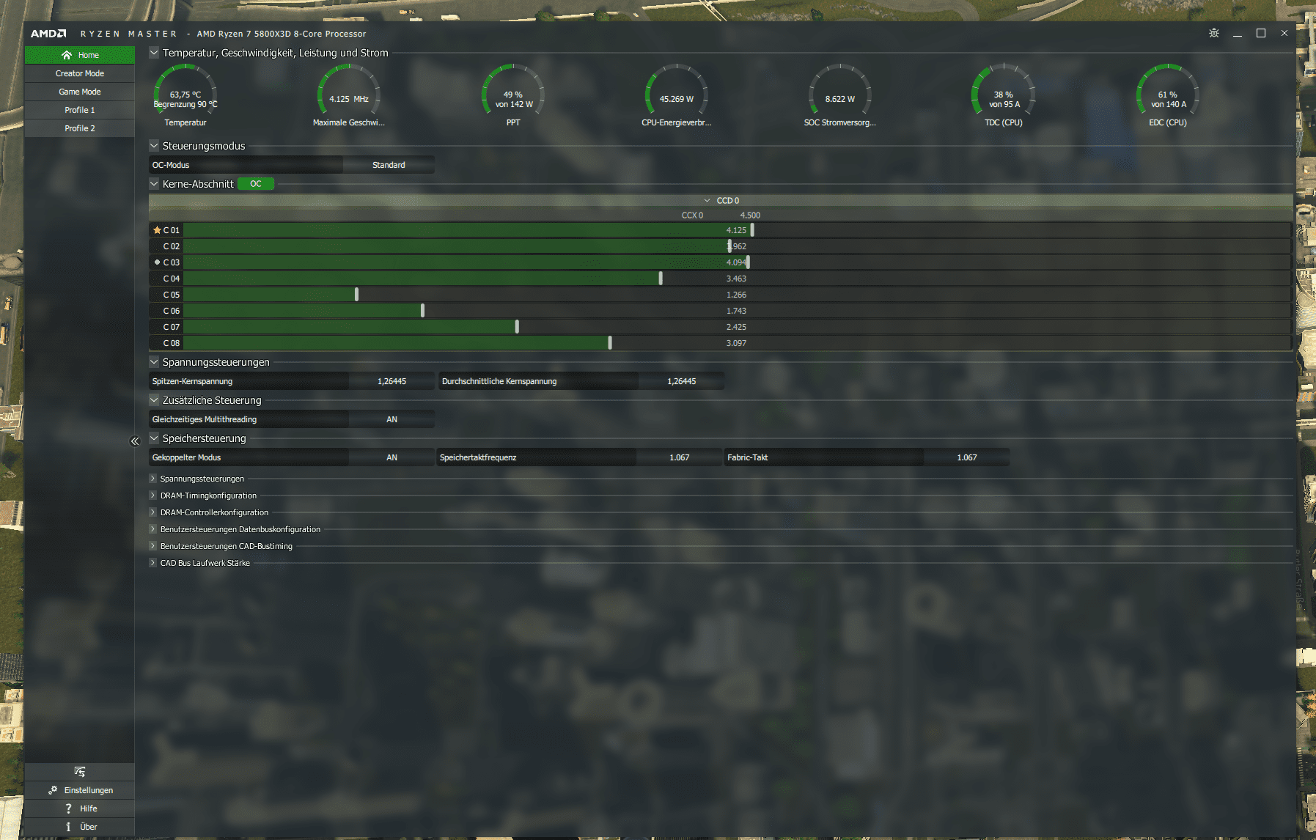Select Profile 2
Screen dimensions: 1316x840
[80, 128]
